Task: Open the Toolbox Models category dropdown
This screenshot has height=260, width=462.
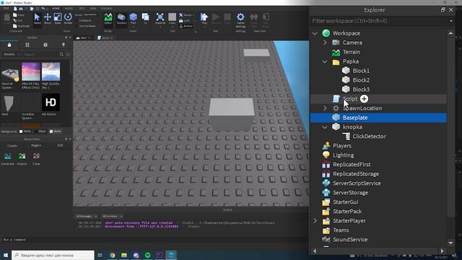Action: [x=12, y=55]
